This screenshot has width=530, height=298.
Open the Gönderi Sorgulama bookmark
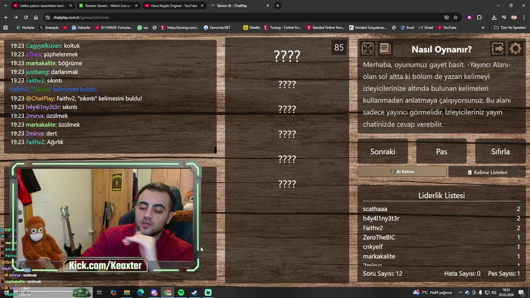(x=368, y=28)
